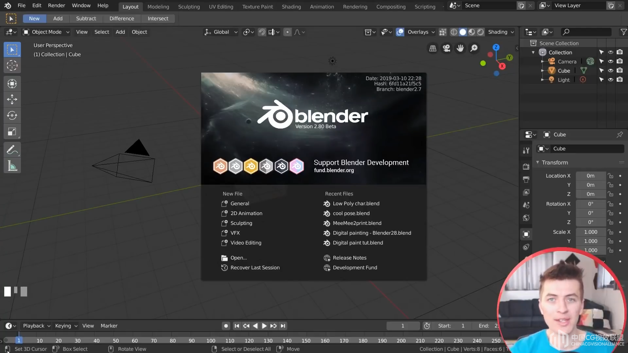Viewport: 628px width, 353px height.
Task: Hide Cube in viewport eye icon
Action: tap(610, 71)
